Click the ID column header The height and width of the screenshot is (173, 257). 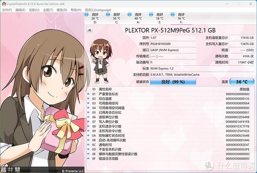pyautogui.click(x=94, y=89)
